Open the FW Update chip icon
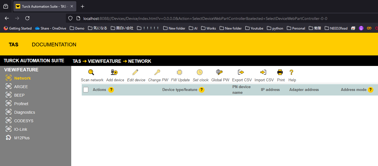The image size is (378, 166). click(179, 72)
